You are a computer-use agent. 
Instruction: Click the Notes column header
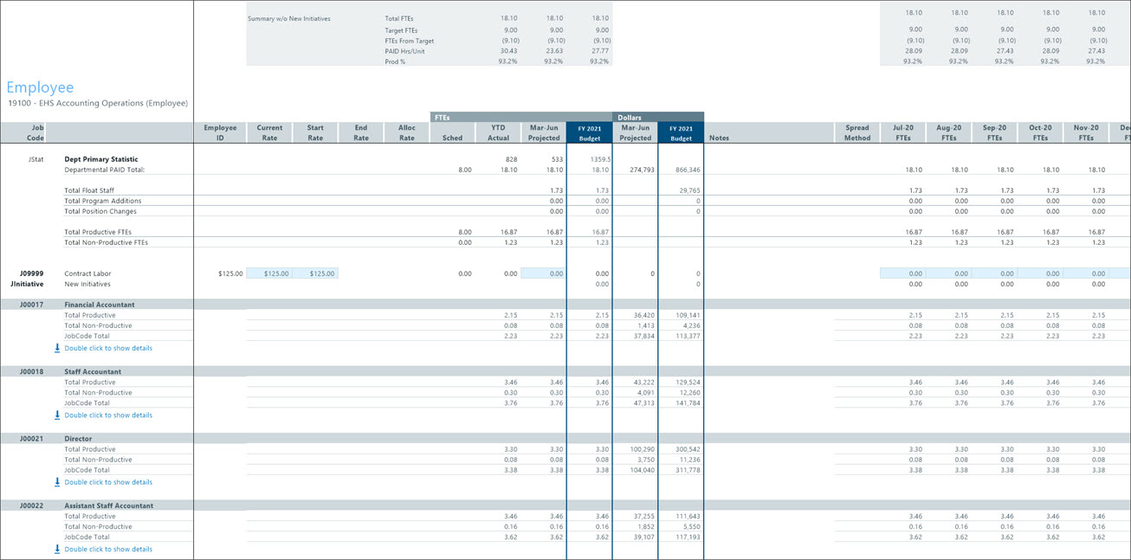tap(720, 137)
